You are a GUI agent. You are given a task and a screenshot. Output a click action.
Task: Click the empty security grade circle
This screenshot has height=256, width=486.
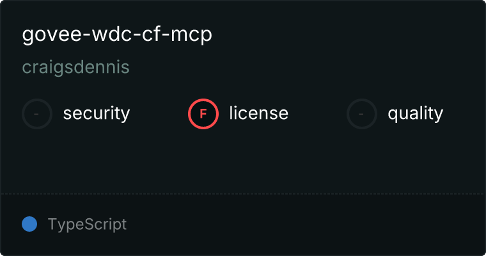point(37,114)
